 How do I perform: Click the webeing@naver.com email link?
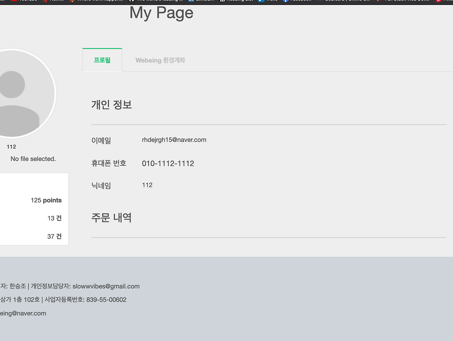pos(23,313)
